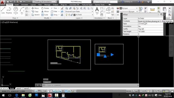The width and height of the screenshot is (174, 98).
Task: Activate the Array command
Action: tap(54, 15)
